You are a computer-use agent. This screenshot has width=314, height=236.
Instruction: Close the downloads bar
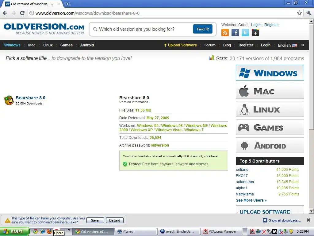pos(308,220)
